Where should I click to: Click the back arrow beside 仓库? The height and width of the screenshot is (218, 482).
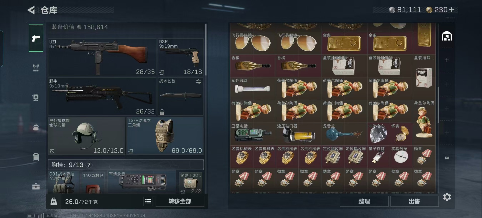pyautogui.click(x=31, y=10)
